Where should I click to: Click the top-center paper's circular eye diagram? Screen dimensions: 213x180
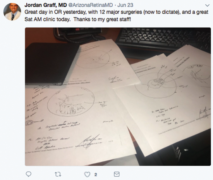click(x=93, y=59)
